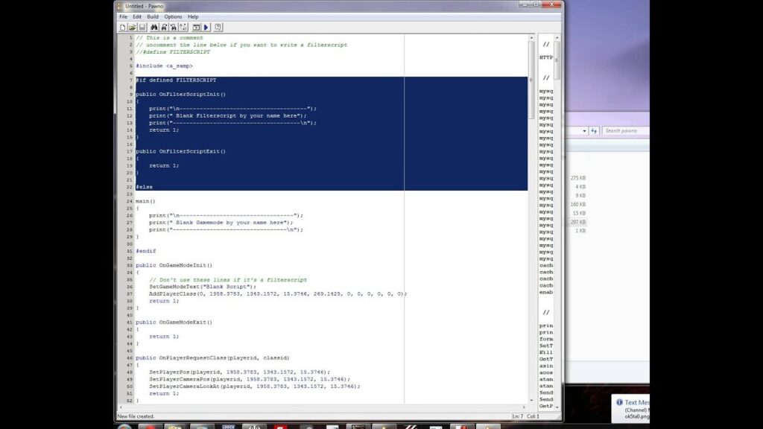
Task: Click the Explorer address bar dropdown arrow
Action: (584, 131)
